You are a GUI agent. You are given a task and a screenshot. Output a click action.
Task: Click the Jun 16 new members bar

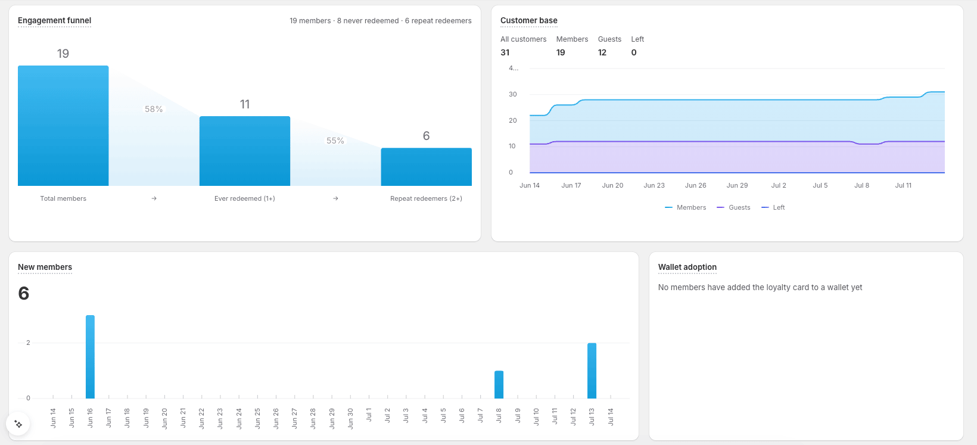click(x=90, y=357)
